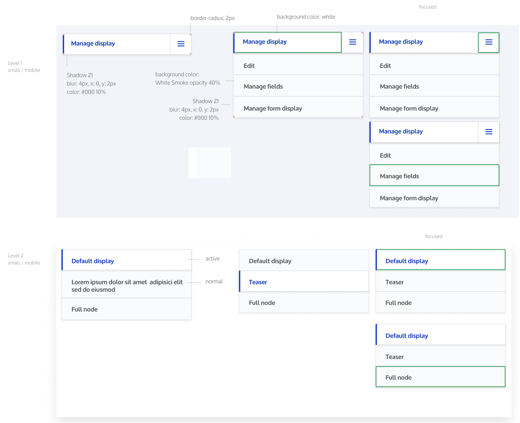Select the green-outlined Manage fields item

(434, 176)
